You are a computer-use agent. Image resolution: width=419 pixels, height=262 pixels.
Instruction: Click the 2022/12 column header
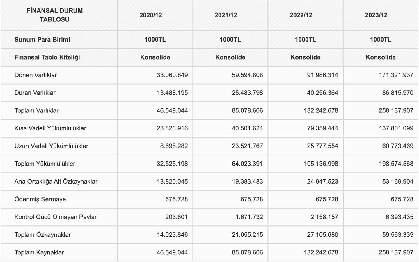click(301, 15)
